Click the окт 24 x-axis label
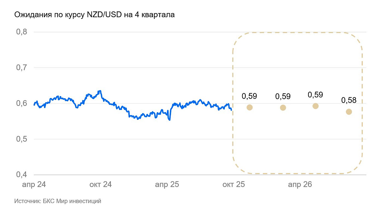The width and height of the screenshot is (380, 214). pos(100,185)
